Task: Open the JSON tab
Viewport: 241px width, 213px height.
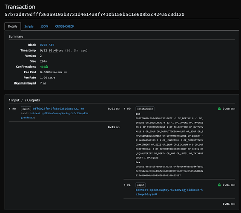Action: tap(44, 26)
